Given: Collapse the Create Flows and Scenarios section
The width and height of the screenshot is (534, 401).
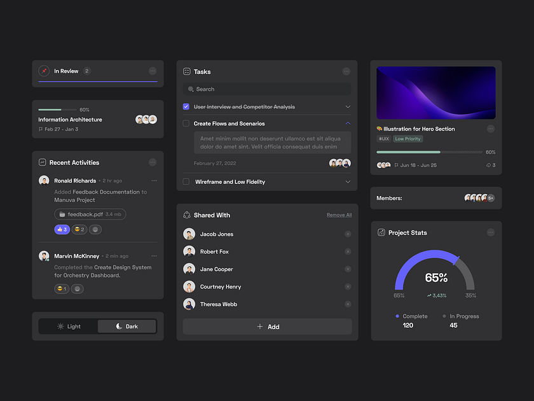Looking at the screenshot, I should click(x=348, y=123).
